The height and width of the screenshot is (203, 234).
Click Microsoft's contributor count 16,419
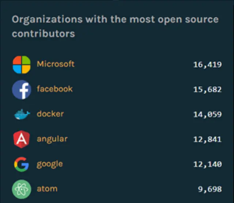click(x=207, y=65)
